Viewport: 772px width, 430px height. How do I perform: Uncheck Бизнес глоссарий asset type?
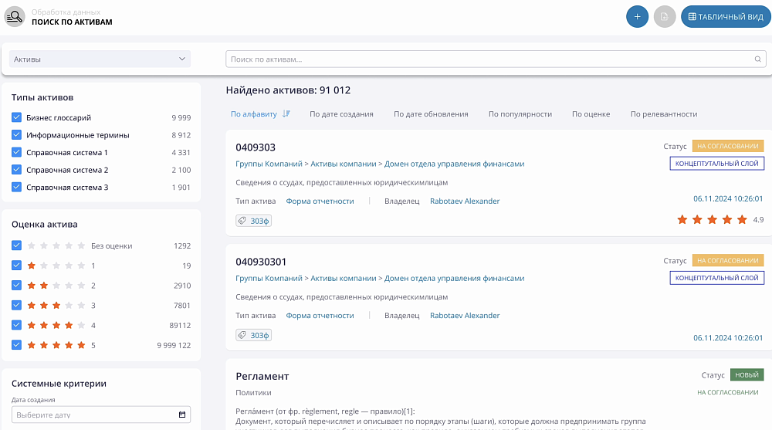(x=16, y=117)
